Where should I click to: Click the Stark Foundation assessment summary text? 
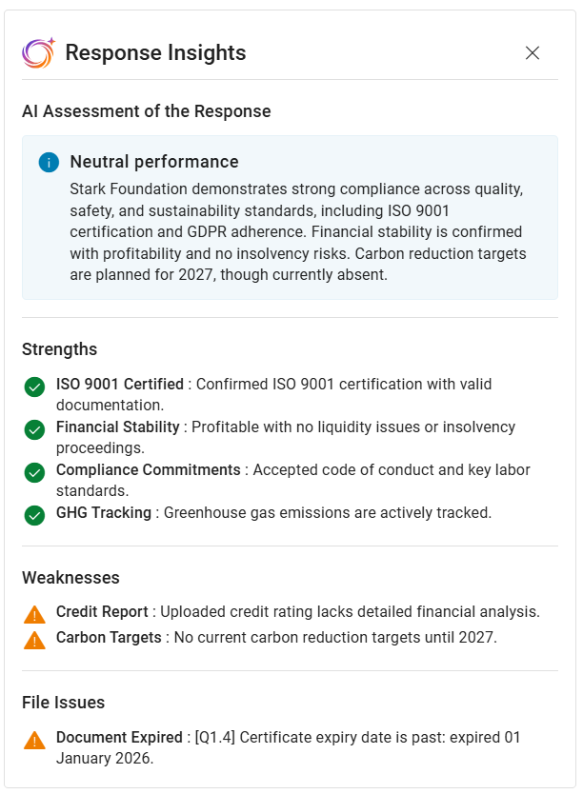point(297,231)
